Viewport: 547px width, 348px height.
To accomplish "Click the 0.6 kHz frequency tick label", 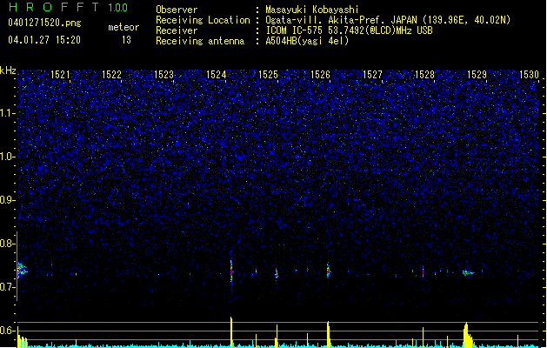I will 7,331.
